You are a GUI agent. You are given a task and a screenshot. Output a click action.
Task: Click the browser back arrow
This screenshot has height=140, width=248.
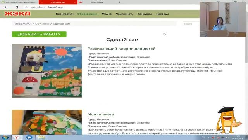coord(6,7)
